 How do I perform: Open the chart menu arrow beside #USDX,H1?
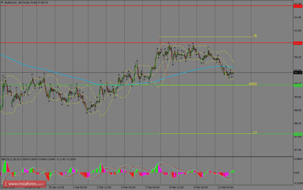(2, 2)
